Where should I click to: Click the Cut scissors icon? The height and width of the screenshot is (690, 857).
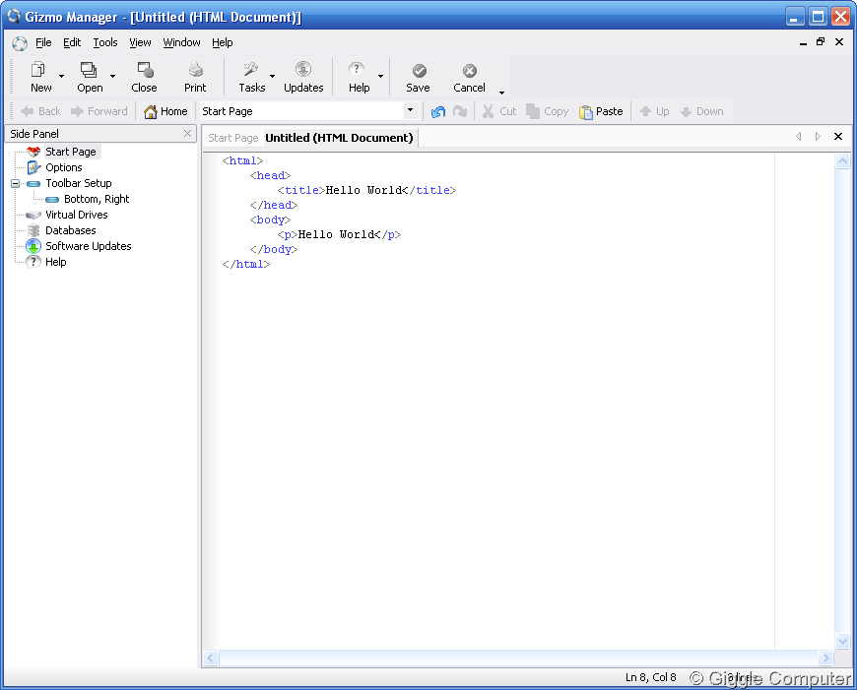click(x=488, y=111)
